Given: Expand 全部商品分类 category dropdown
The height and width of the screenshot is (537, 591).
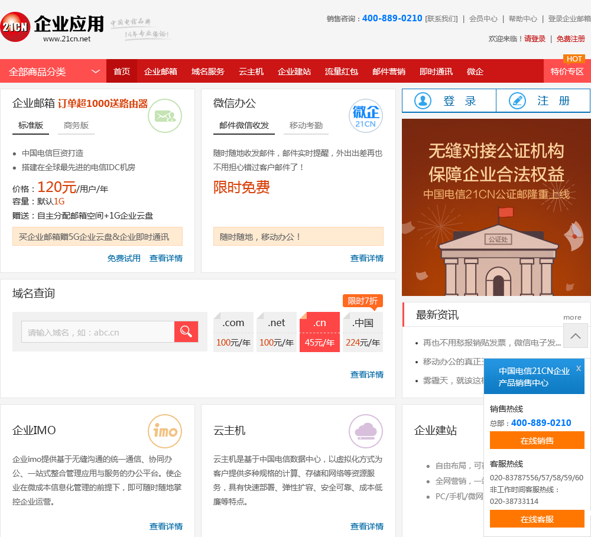Looking at the screenshot, I should point(95,71).
